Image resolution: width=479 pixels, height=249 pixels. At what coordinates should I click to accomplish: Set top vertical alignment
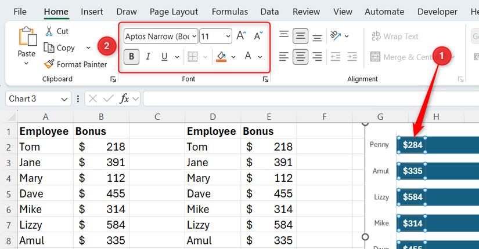(x=283, y=34)
